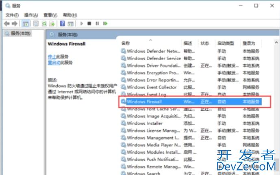Go back with the toolbar Back arrow
Screen dimensions: 280x175
7,23
